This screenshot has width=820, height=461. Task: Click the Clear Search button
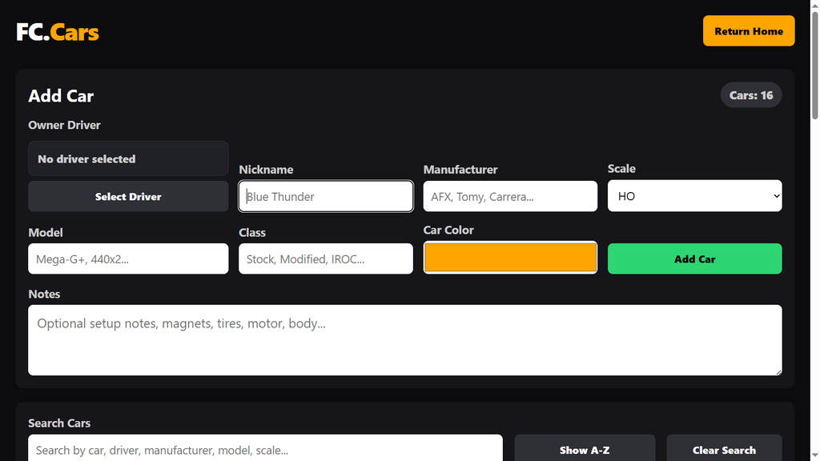point(724,450)
